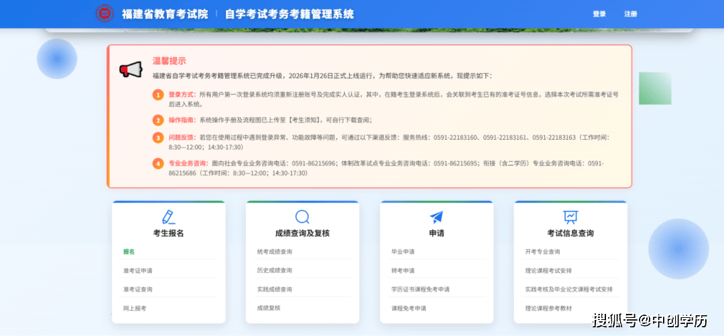The height and width of the screenshot is (336, 724).
Task: Click the 温馨提示 notice heading
Action: (x=169, y=60)
